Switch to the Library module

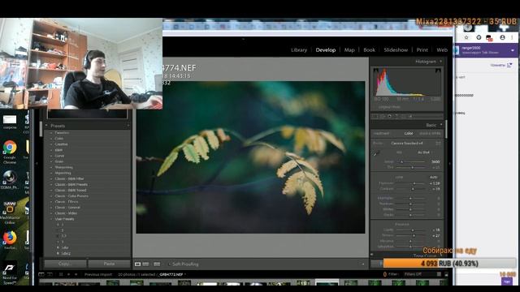click(299, 49)
